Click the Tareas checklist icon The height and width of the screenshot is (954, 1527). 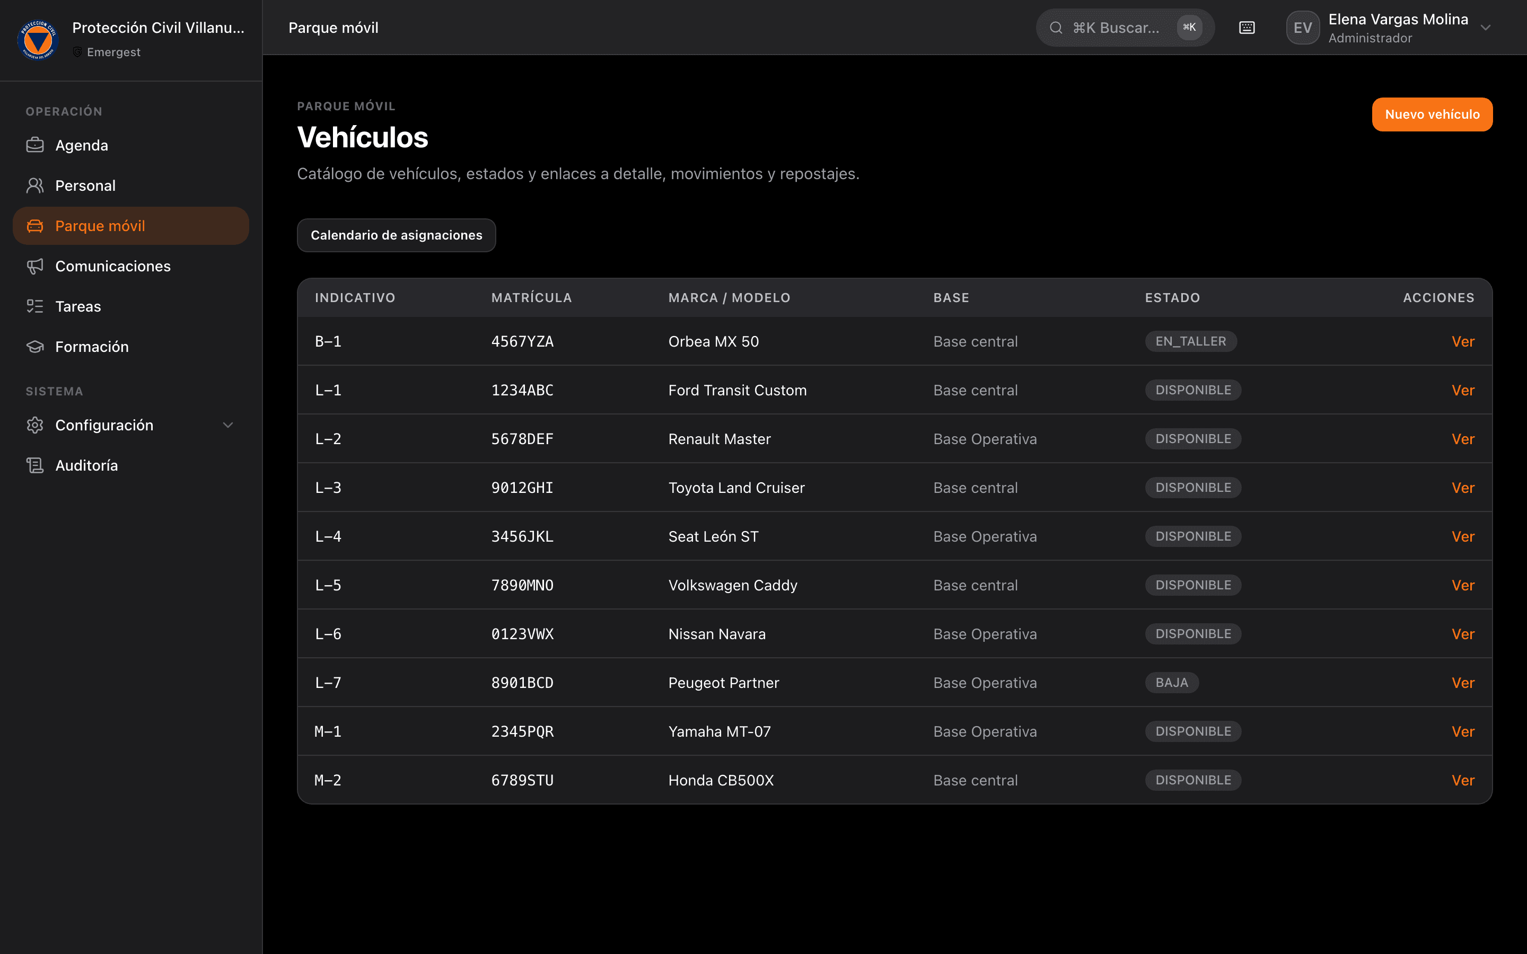click(x=36, y=307)
